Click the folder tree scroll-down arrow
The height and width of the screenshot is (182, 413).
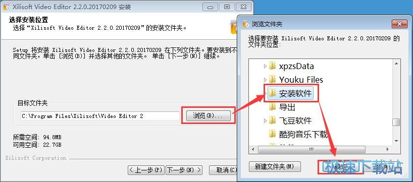[x=396, y=141]
